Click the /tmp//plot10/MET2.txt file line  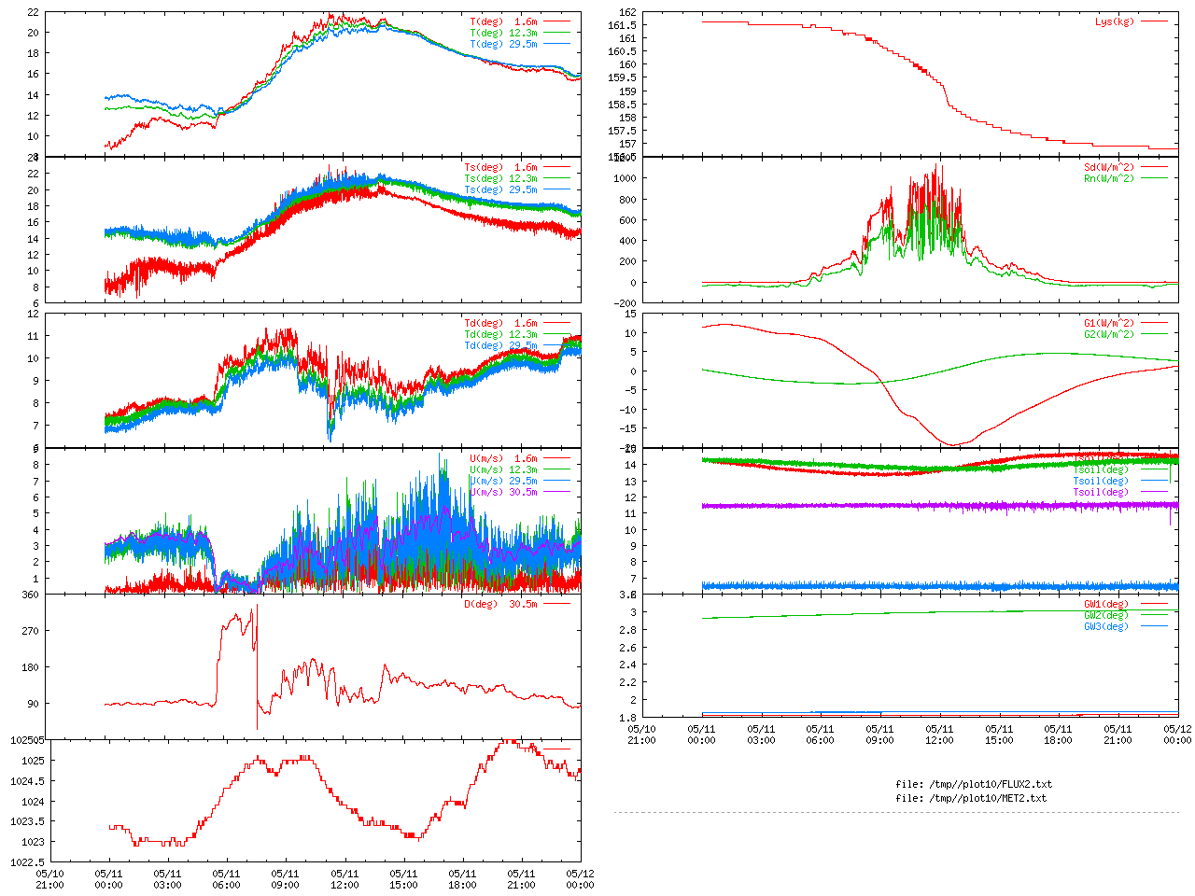[970, 799]
